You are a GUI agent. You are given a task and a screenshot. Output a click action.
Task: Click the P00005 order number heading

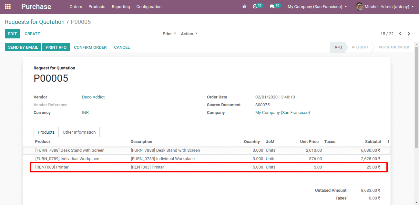tap(51, 78)
